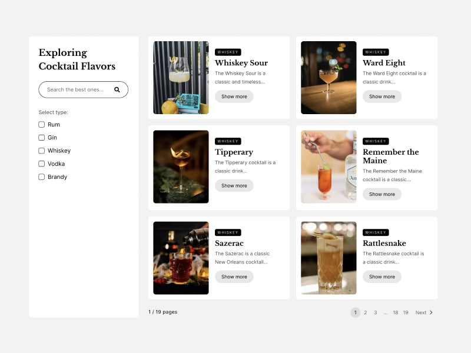Click the Next page chevron arrow

click(x=431, y=312)
